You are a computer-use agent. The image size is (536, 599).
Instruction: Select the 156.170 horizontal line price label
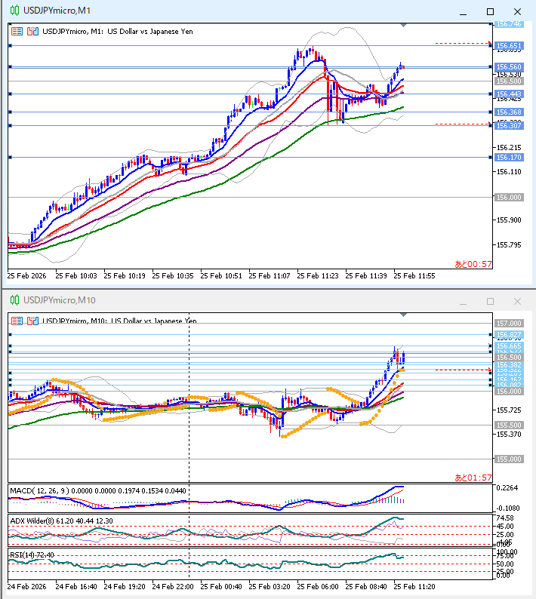(x=510, y=158)
